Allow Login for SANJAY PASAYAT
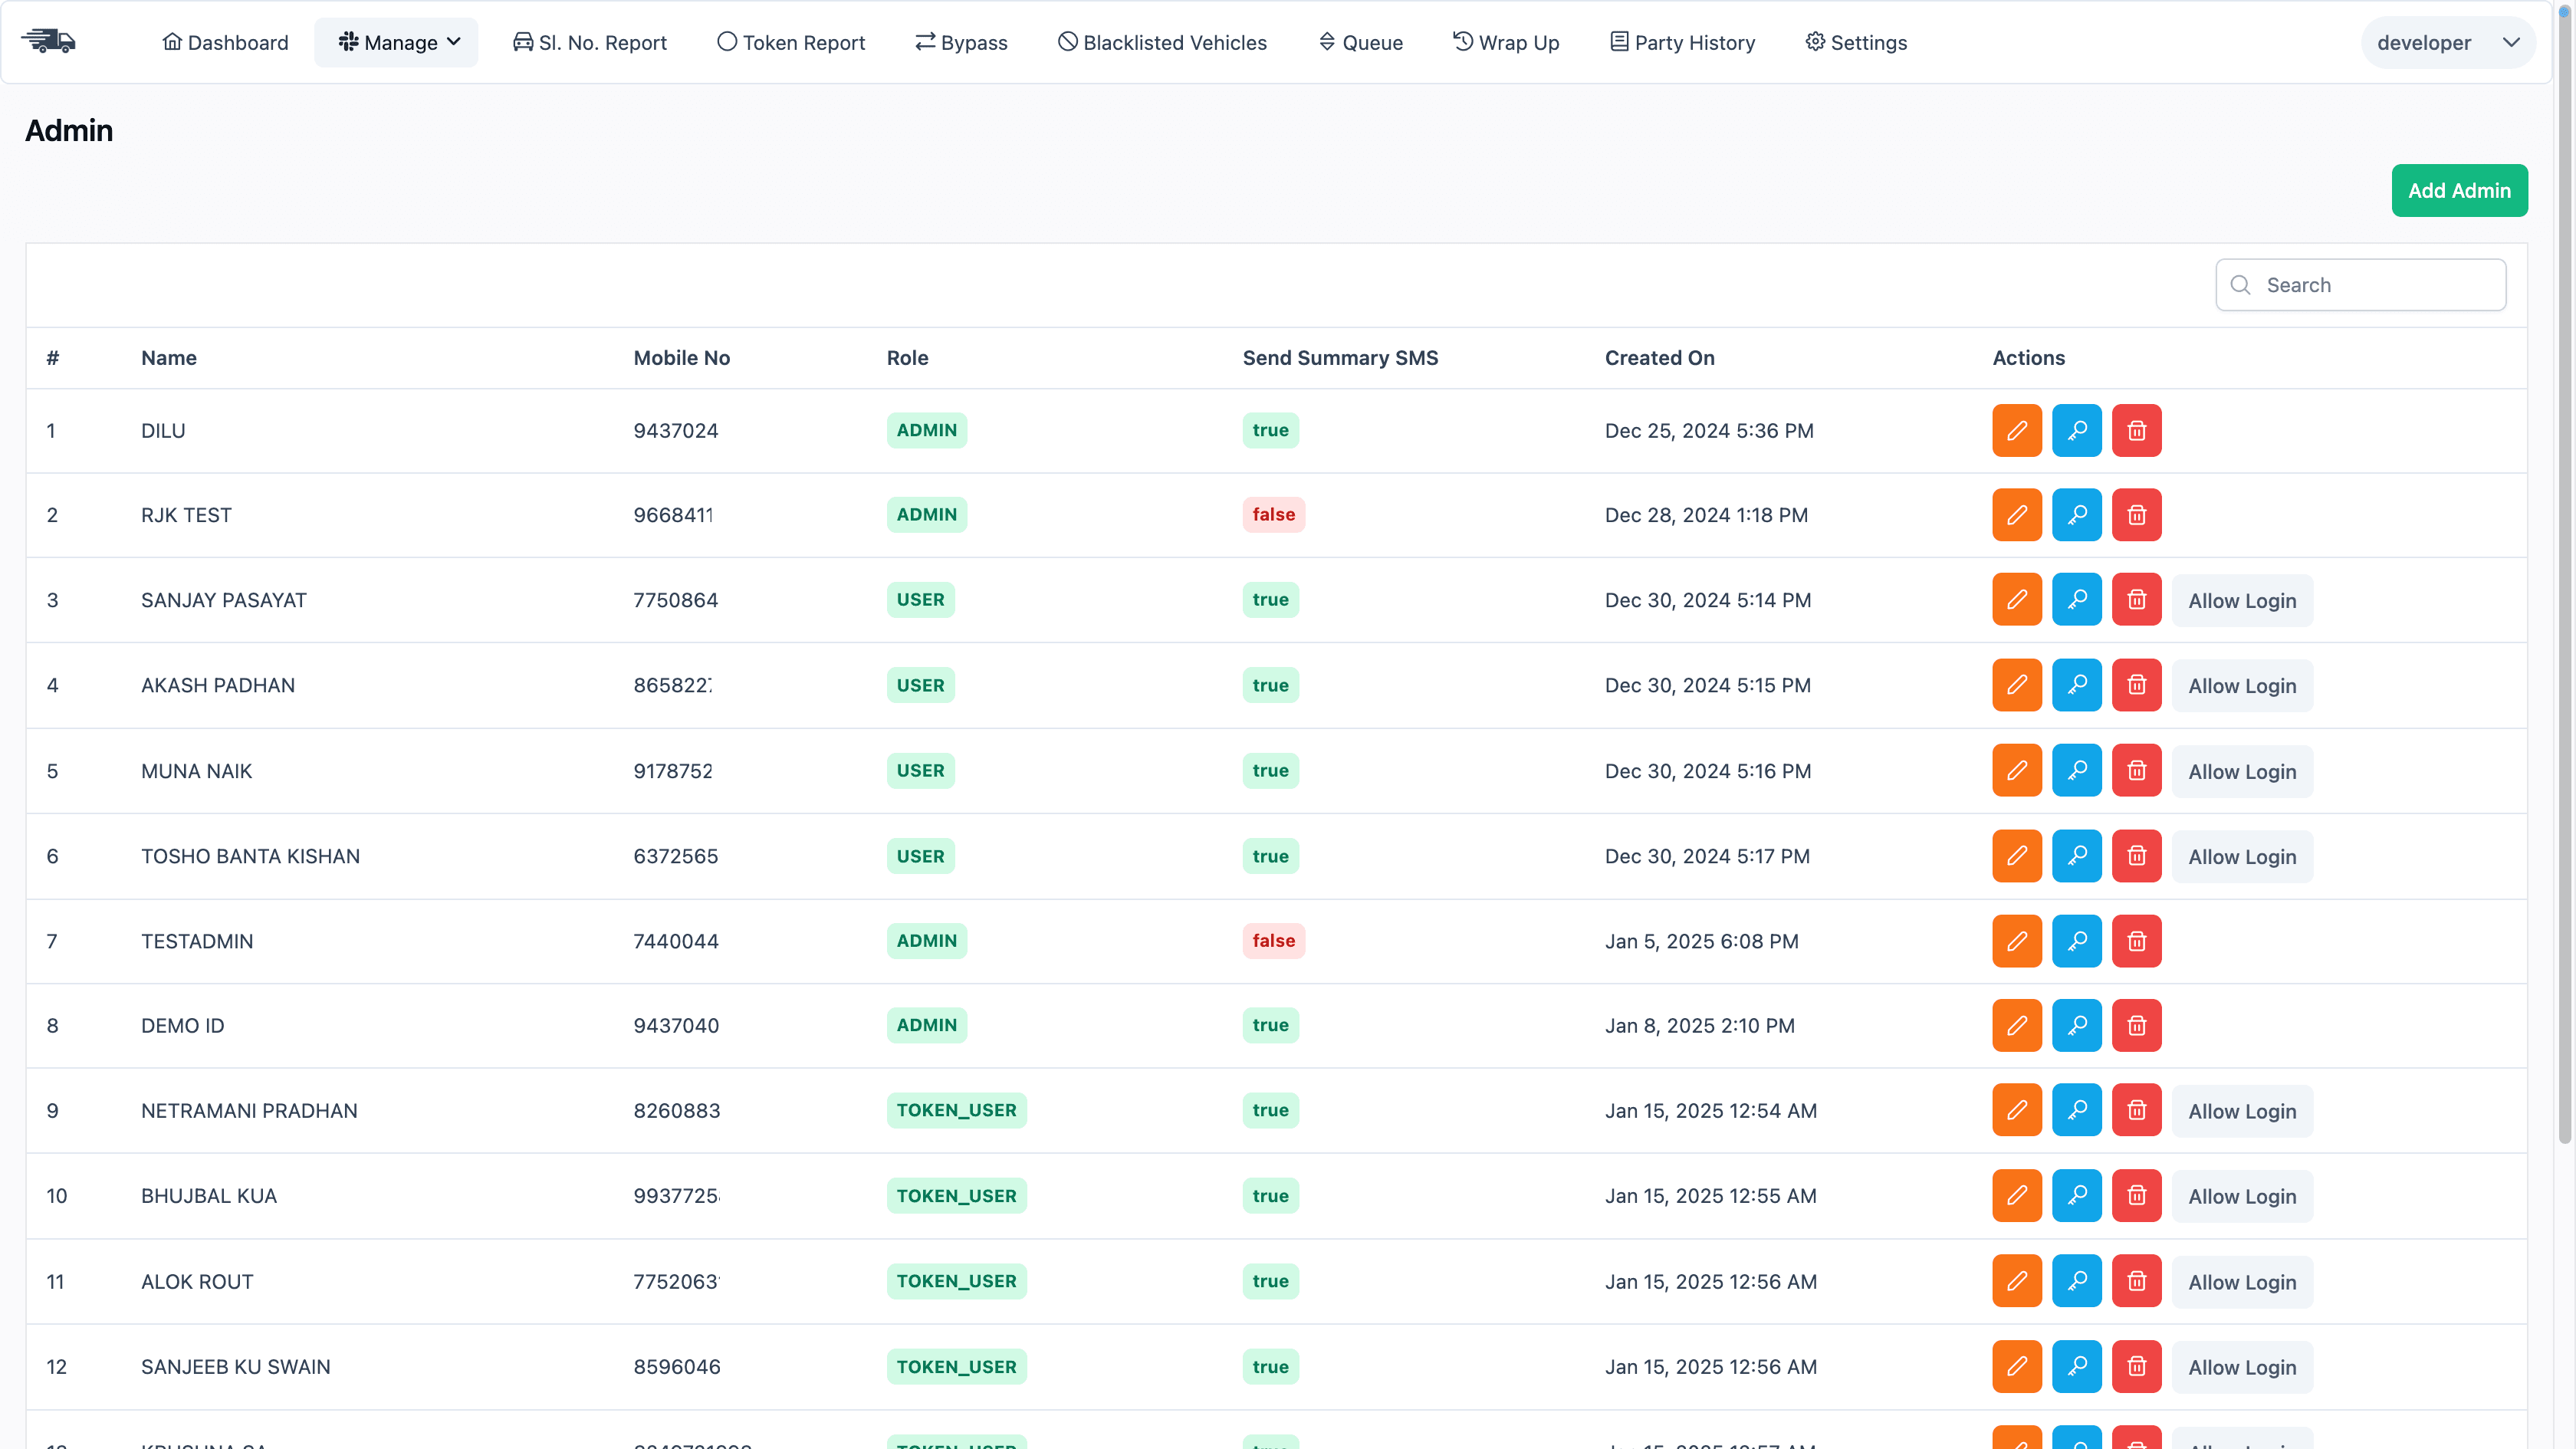Screen dimensions: 2576x1449 (x=2242, y=600)
